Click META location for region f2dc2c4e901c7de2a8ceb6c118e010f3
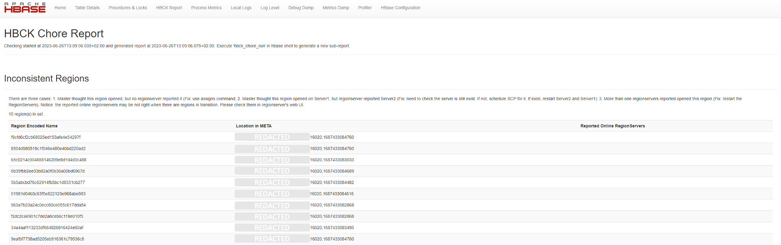The width and height of the screenshot is (781, 245). 295,217
